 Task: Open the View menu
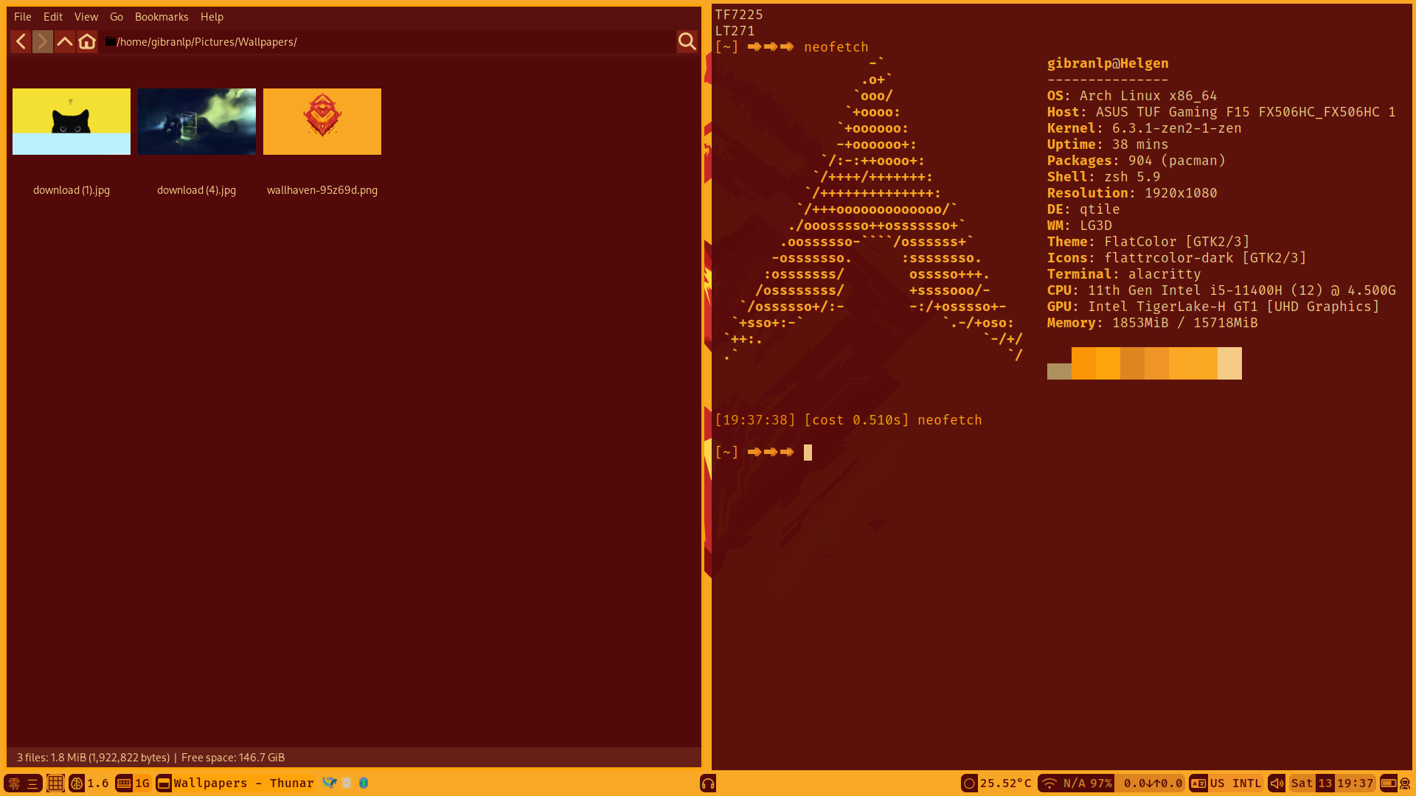(x=86, y=16)
